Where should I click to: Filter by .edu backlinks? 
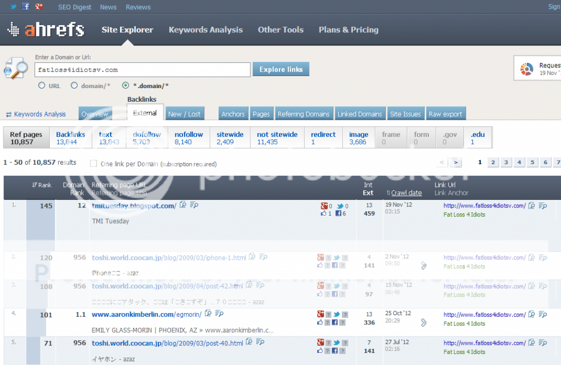[x=478, y=138]
